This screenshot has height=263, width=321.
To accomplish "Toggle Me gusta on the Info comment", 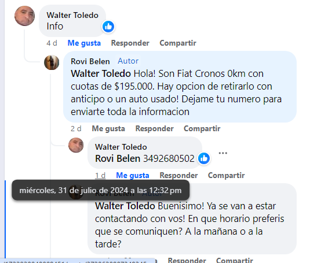I will 84,43.
